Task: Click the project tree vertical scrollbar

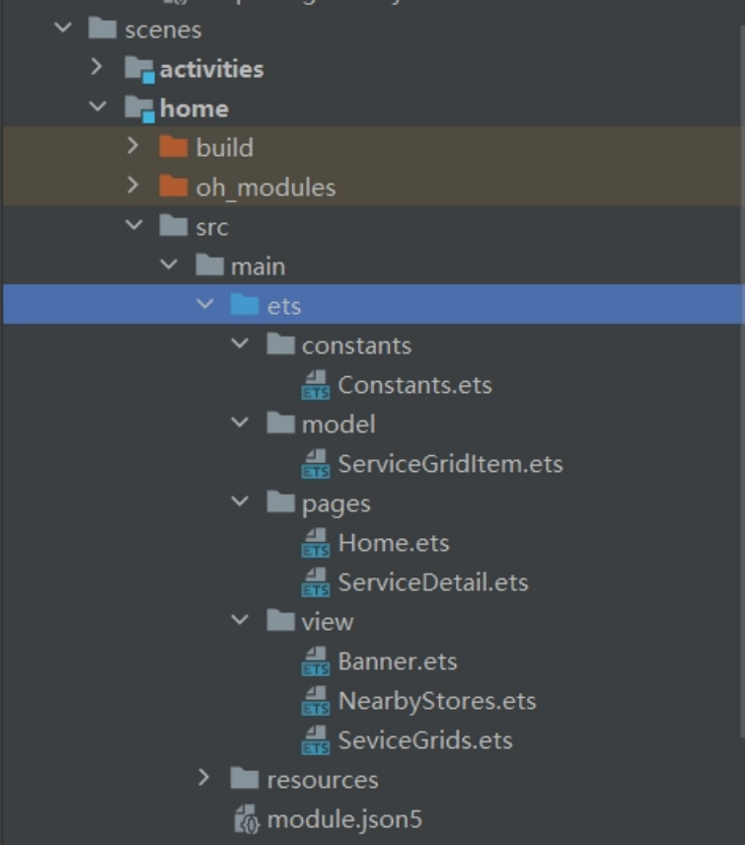Action: point(743,377)
